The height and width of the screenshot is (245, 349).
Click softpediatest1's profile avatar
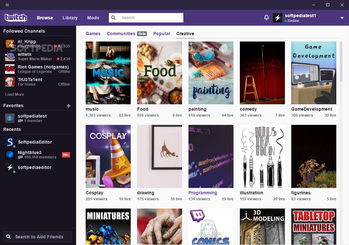pyautogui.click(x=277, y=18)
